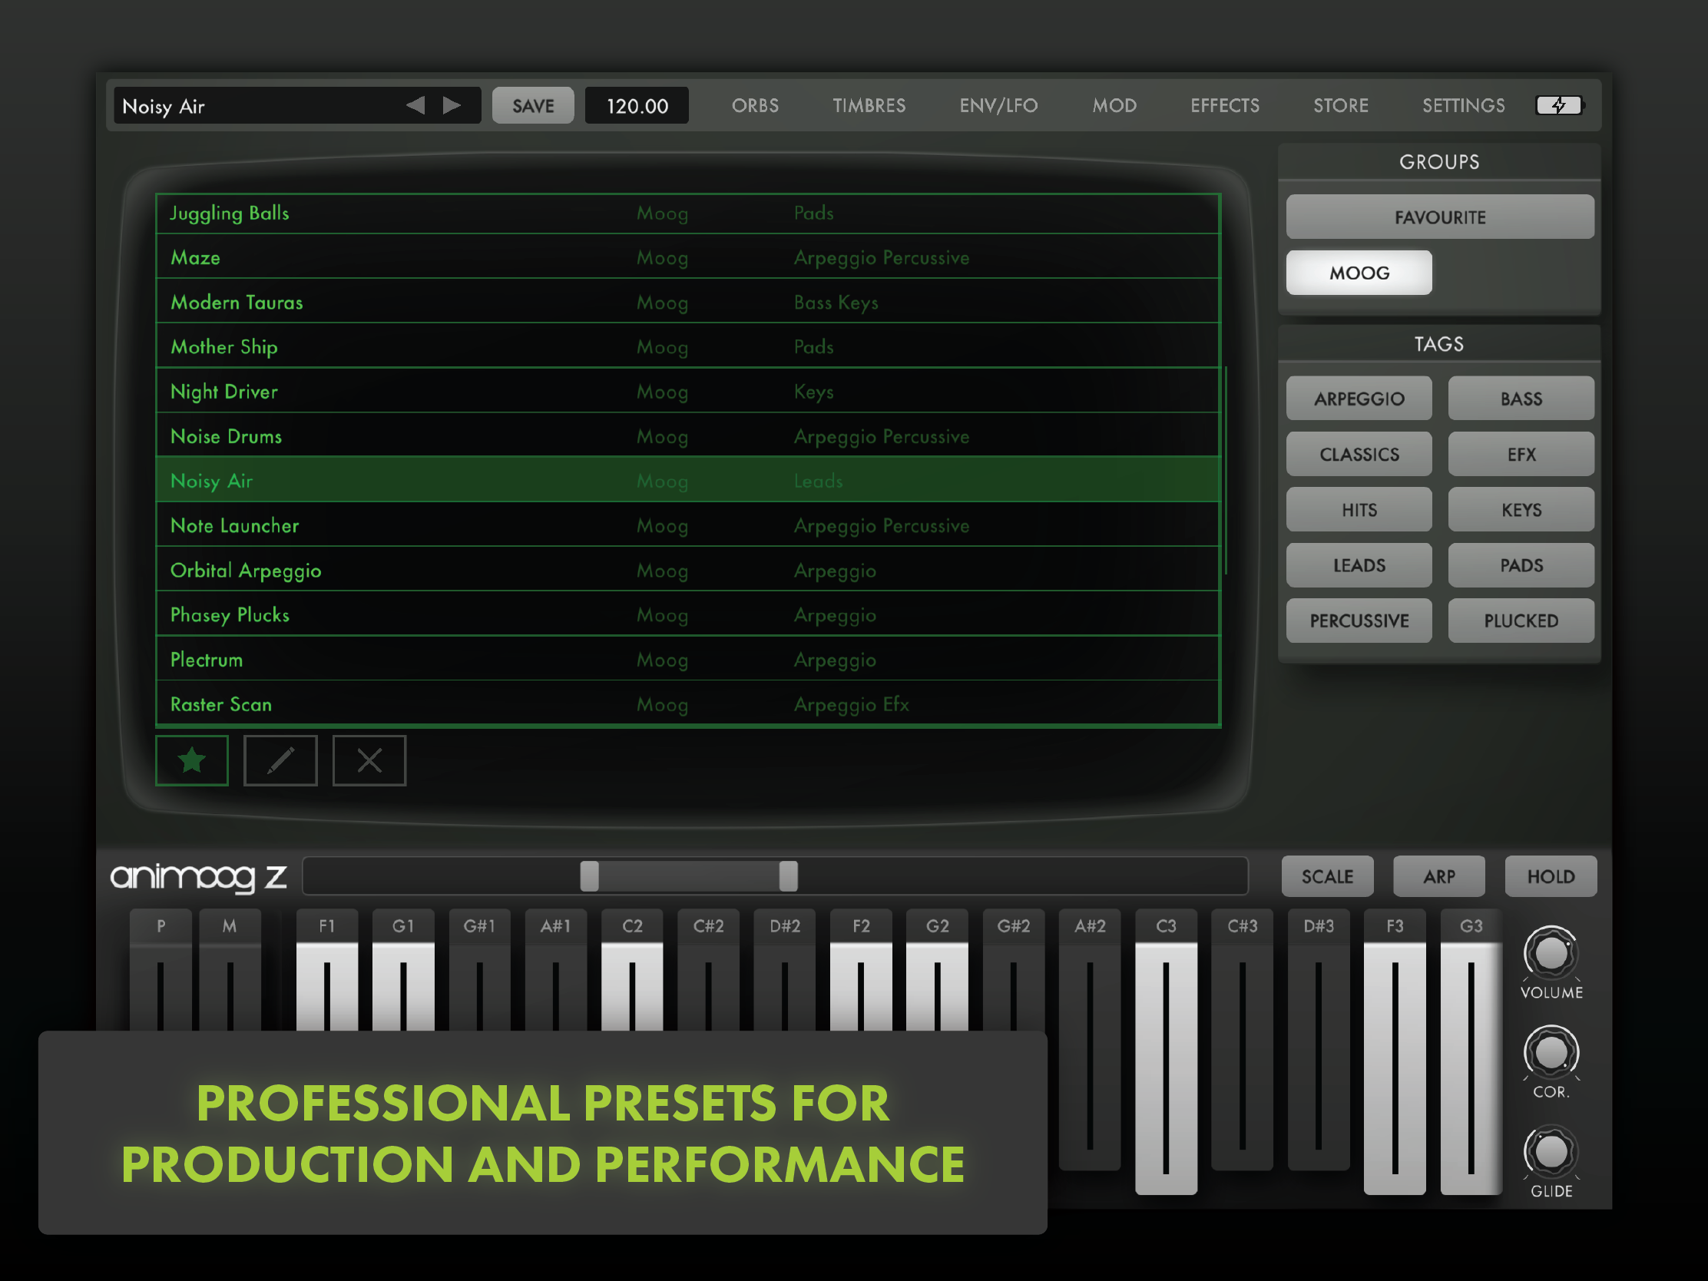Click the battery charging indicator icon
Viewport: 1708px width, 1281px height.
[x=1559, y=105]
